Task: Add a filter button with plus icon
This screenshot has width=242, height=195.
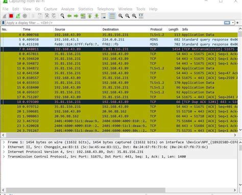Action: click(x=237, y=23)
